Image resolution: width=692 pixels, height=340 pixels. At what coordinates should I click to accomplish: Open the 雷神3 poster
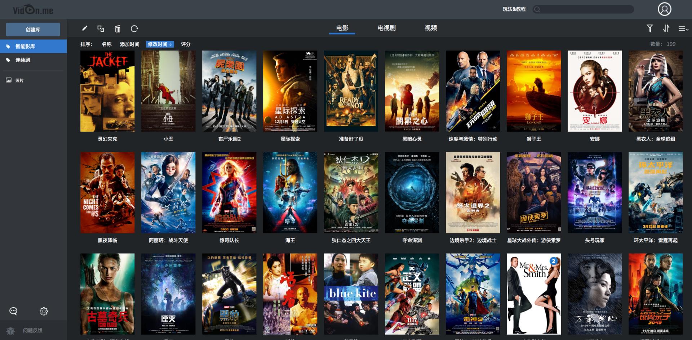click(x=473, y=294)
